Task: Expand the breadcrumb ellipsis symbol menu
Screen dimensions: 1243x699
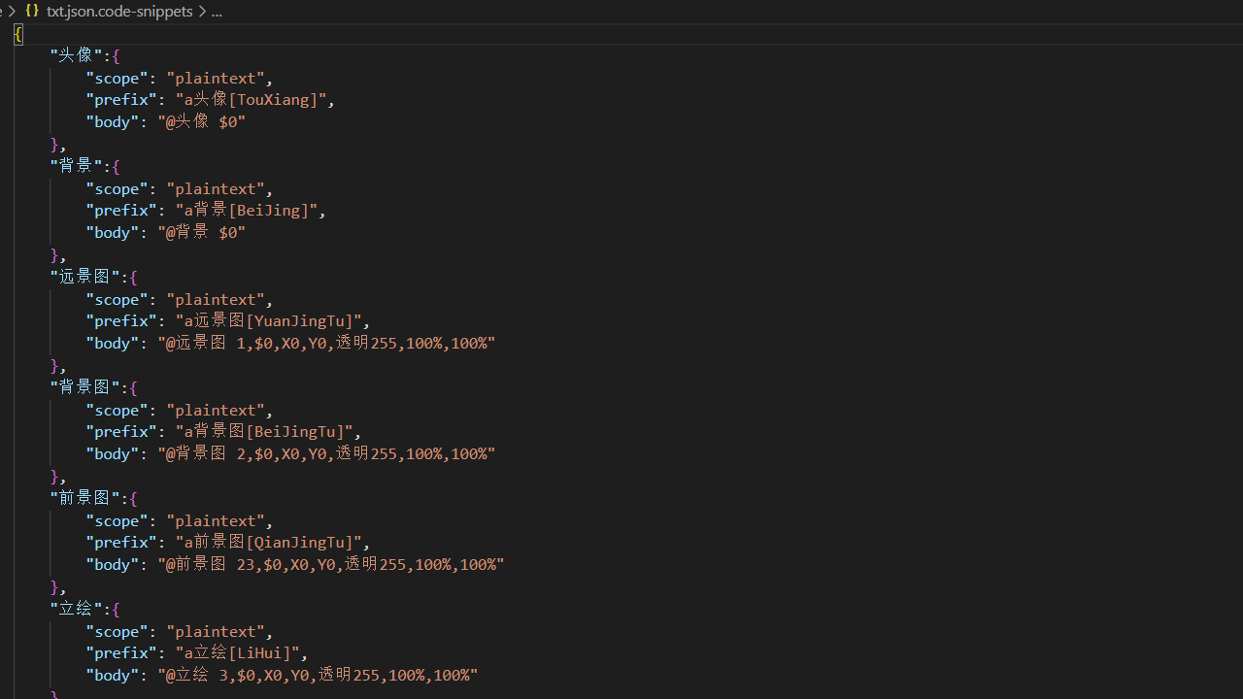Action: 217,11
